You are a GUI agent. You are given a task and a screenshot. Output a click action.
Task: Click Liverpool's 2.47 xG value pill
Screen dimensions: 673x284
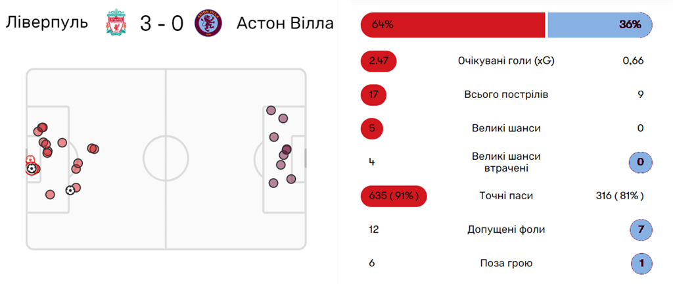coord(379,61)
